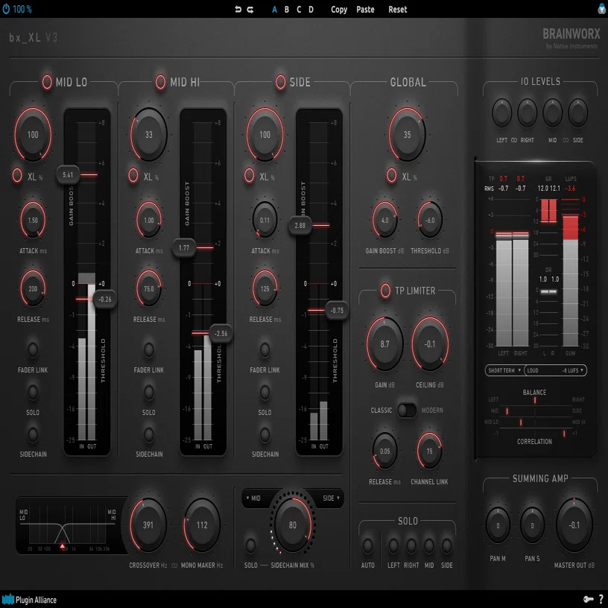
Task: Click the undo arrow icon
Action: click(x=238, y=9)
